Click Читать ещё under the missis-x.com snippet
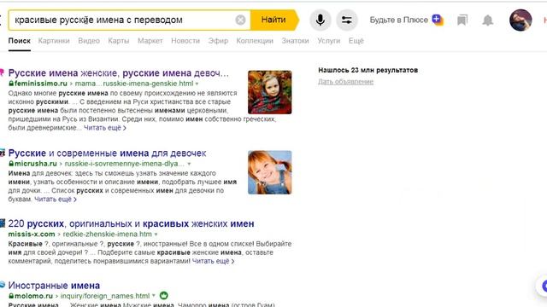This screenshot has height=307, width=547. [x=213, y=261]
